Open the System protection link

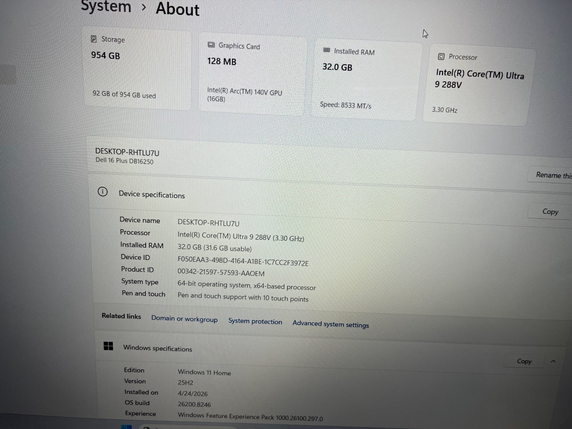[255, 321]
